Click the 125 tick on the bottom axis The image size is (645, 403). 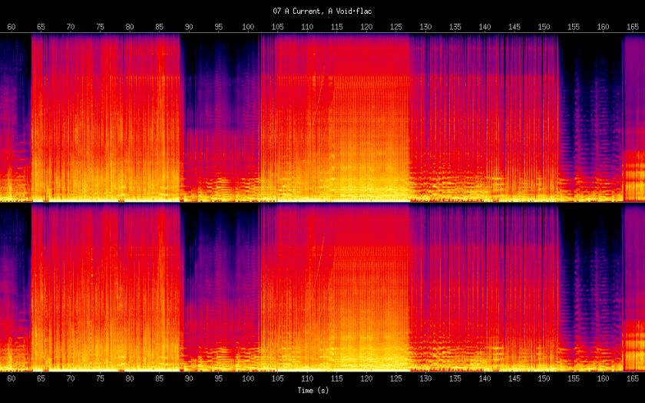point(396,379)
